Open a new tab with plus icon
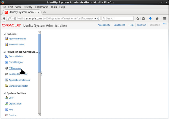The height and width of the screenshot is (119, 169). [x=45, y=12]
